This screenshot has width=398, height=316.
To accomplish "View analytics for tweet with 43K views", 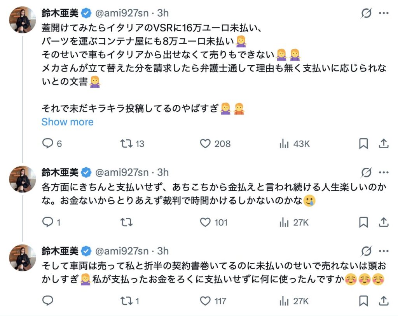I will pyautogui.click(x=284, y=144).
